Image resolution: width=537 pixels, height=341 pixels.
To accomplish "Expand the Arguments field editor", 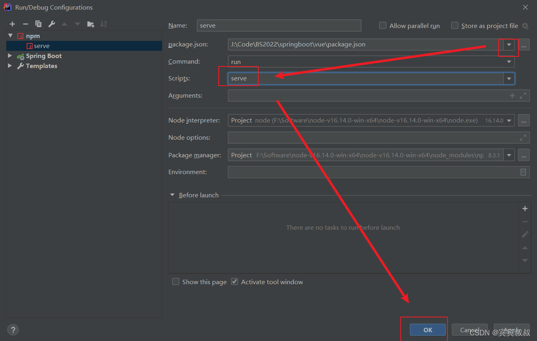I will point(523,96).
